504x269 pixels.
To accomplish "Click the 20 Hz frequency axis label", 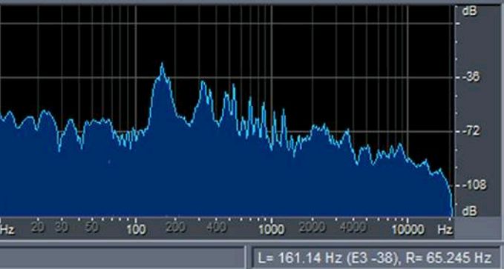I will point(38,228).
